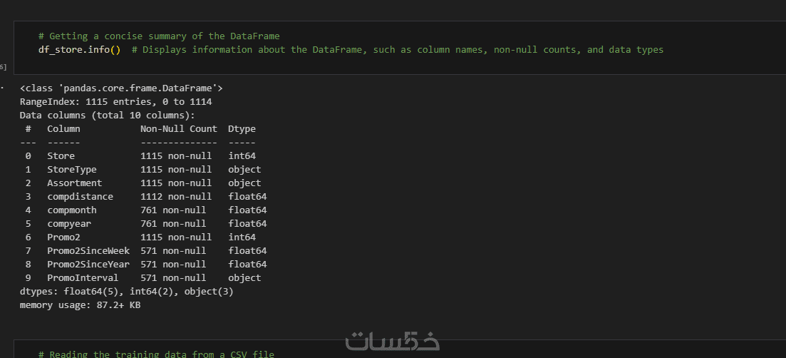This screenshot has height=358, width=786.
Task: Focus the 'Reading the training data' code cell
Action: [x=156, y=354]
